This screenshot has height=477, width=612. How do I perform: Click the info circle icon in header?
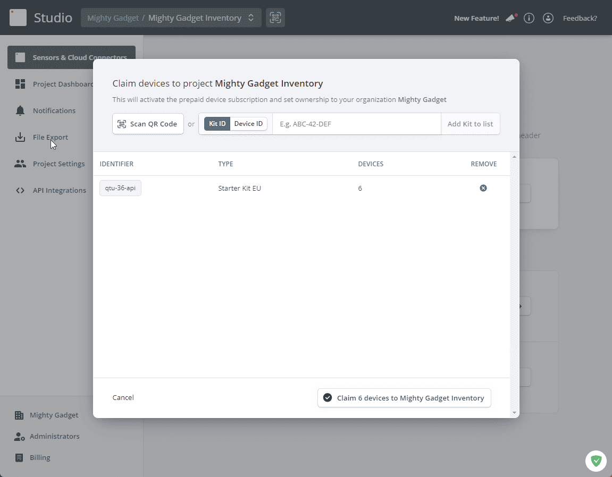(529, 18)
